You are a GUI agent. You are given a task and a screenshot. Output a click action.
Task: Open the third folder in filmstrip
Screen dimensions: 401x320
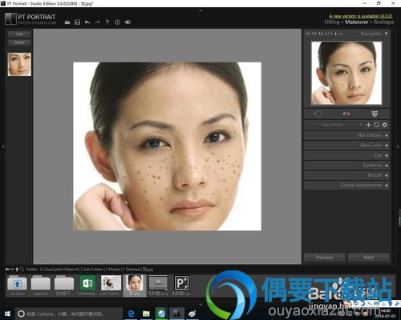(64, 286)
